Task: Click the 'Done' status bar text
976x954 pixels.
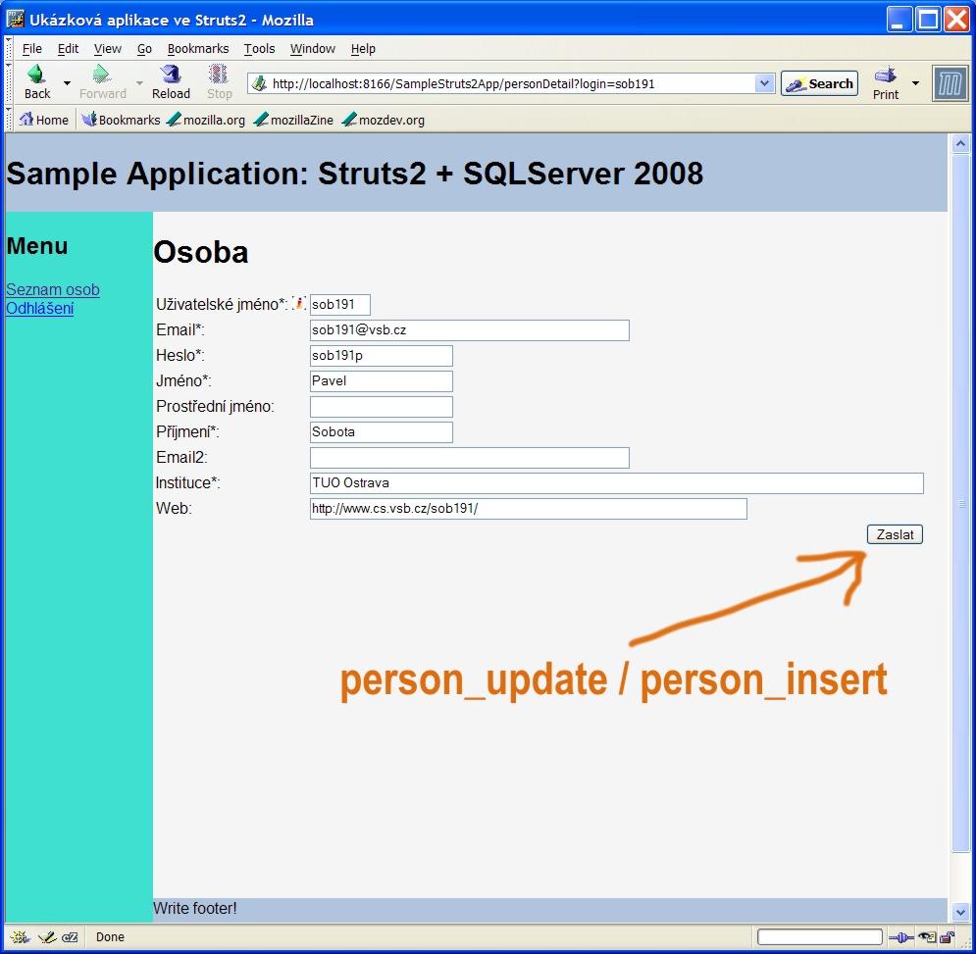Action: (x=110, y=937)
